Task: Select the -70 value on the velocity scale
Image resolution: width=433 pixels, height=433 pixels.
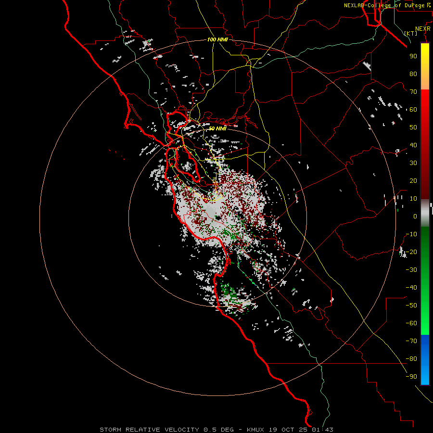Action: (x=411, y=341)
